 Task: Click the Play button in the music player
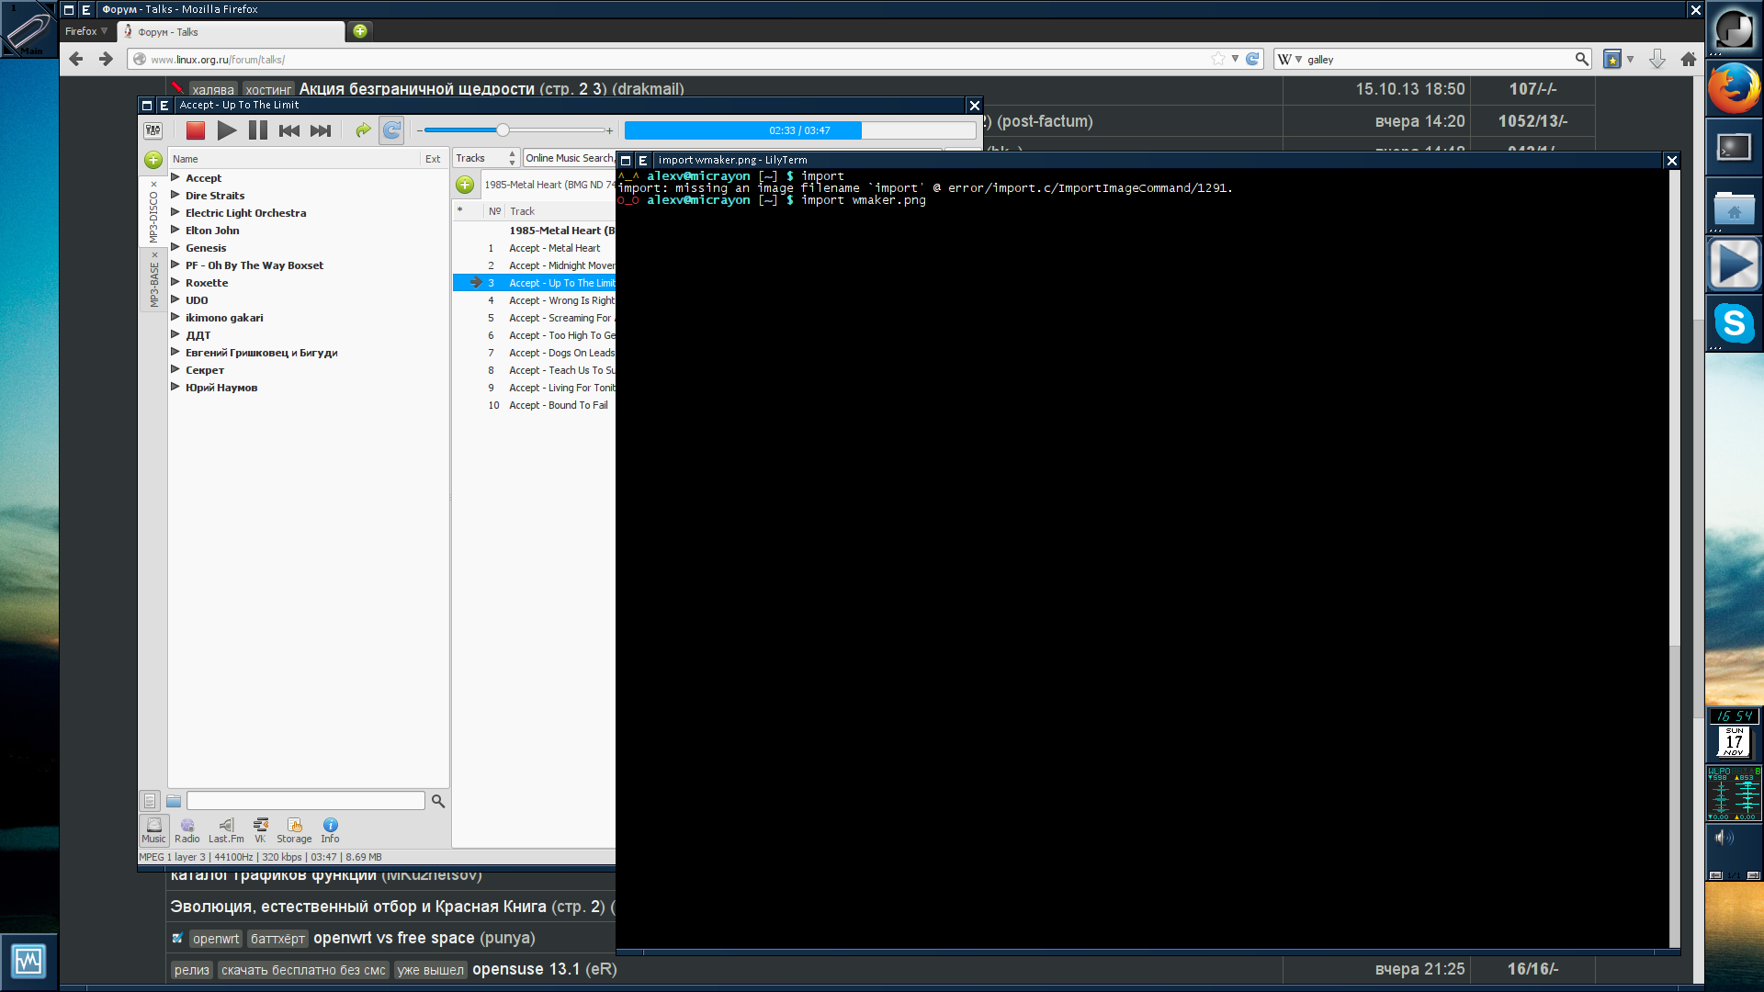point(227,130)
